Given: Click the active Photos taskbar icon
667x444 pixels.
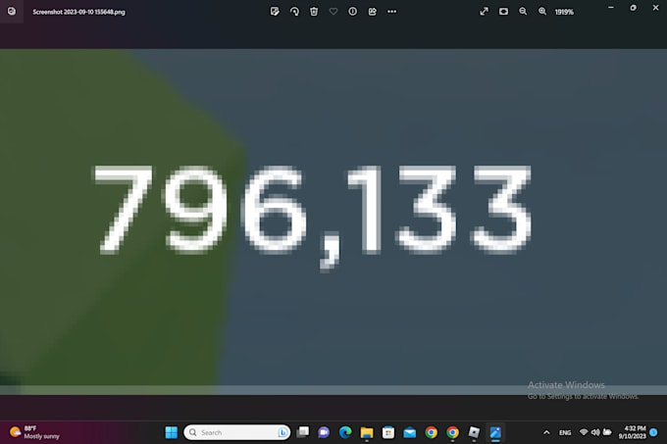Looking at the screenshot, I should click(x=495, y=432).
